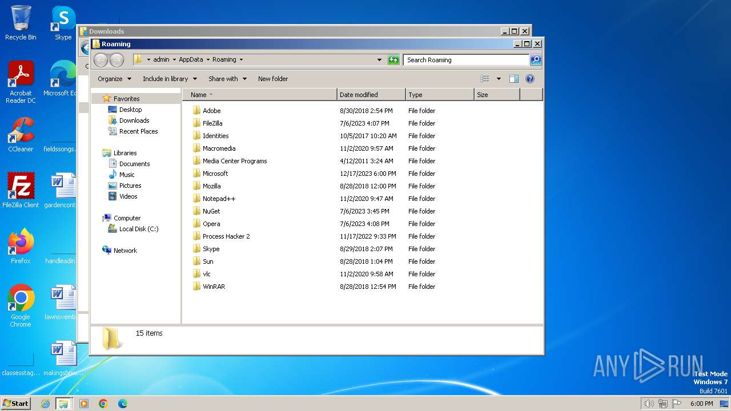
Task: Select Documents library
Action: click(134, 164)
